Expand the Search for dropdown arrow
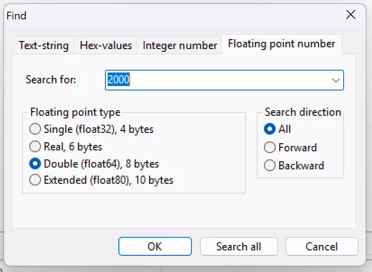372x272 pixels. [x=336, y=80]
